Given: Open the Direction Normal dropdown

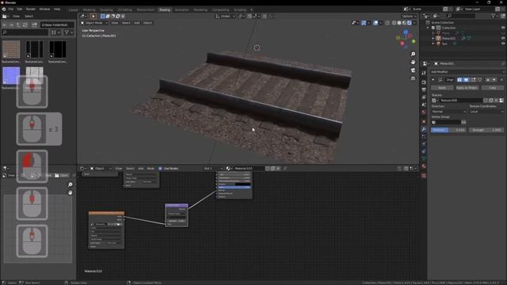Looking at the screenshot, I should pos(449,112).
